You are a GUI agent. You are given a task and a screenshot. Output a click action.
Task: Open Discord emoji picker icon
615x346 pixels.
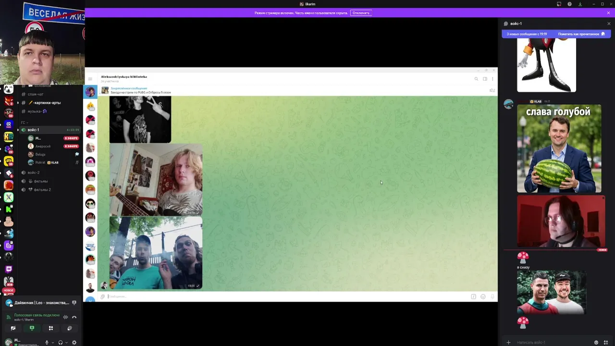(x=596, y=343)
